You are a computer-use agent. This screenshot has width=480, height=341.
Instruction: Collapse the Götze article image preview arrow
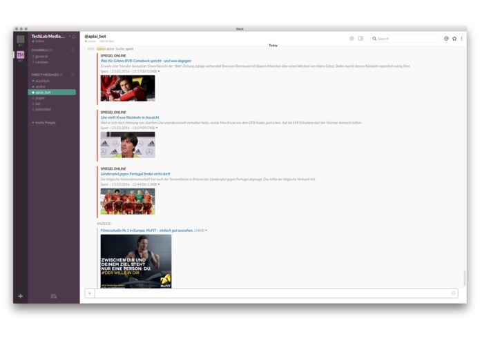159,71
